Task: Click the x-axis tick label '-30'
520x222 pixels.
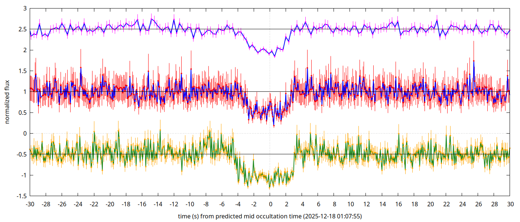Action: 30,204
